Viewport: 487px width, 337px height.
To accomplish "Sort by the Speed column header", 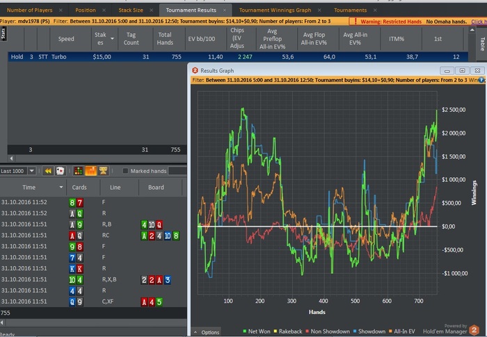I will [66, 39].
